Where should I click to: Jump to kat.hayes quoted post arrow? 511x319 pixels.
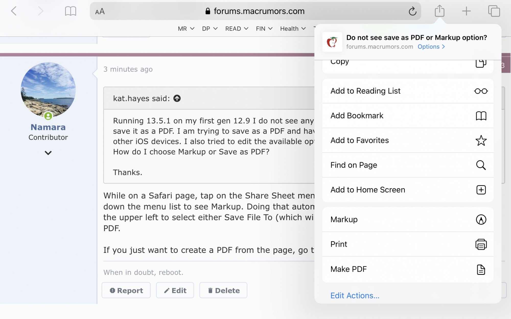click(x=177, y=98)
